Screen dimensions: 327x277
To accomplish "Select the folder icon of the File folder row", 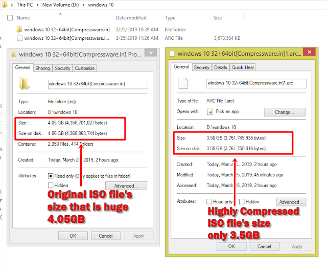I will (x=19, y=30).
